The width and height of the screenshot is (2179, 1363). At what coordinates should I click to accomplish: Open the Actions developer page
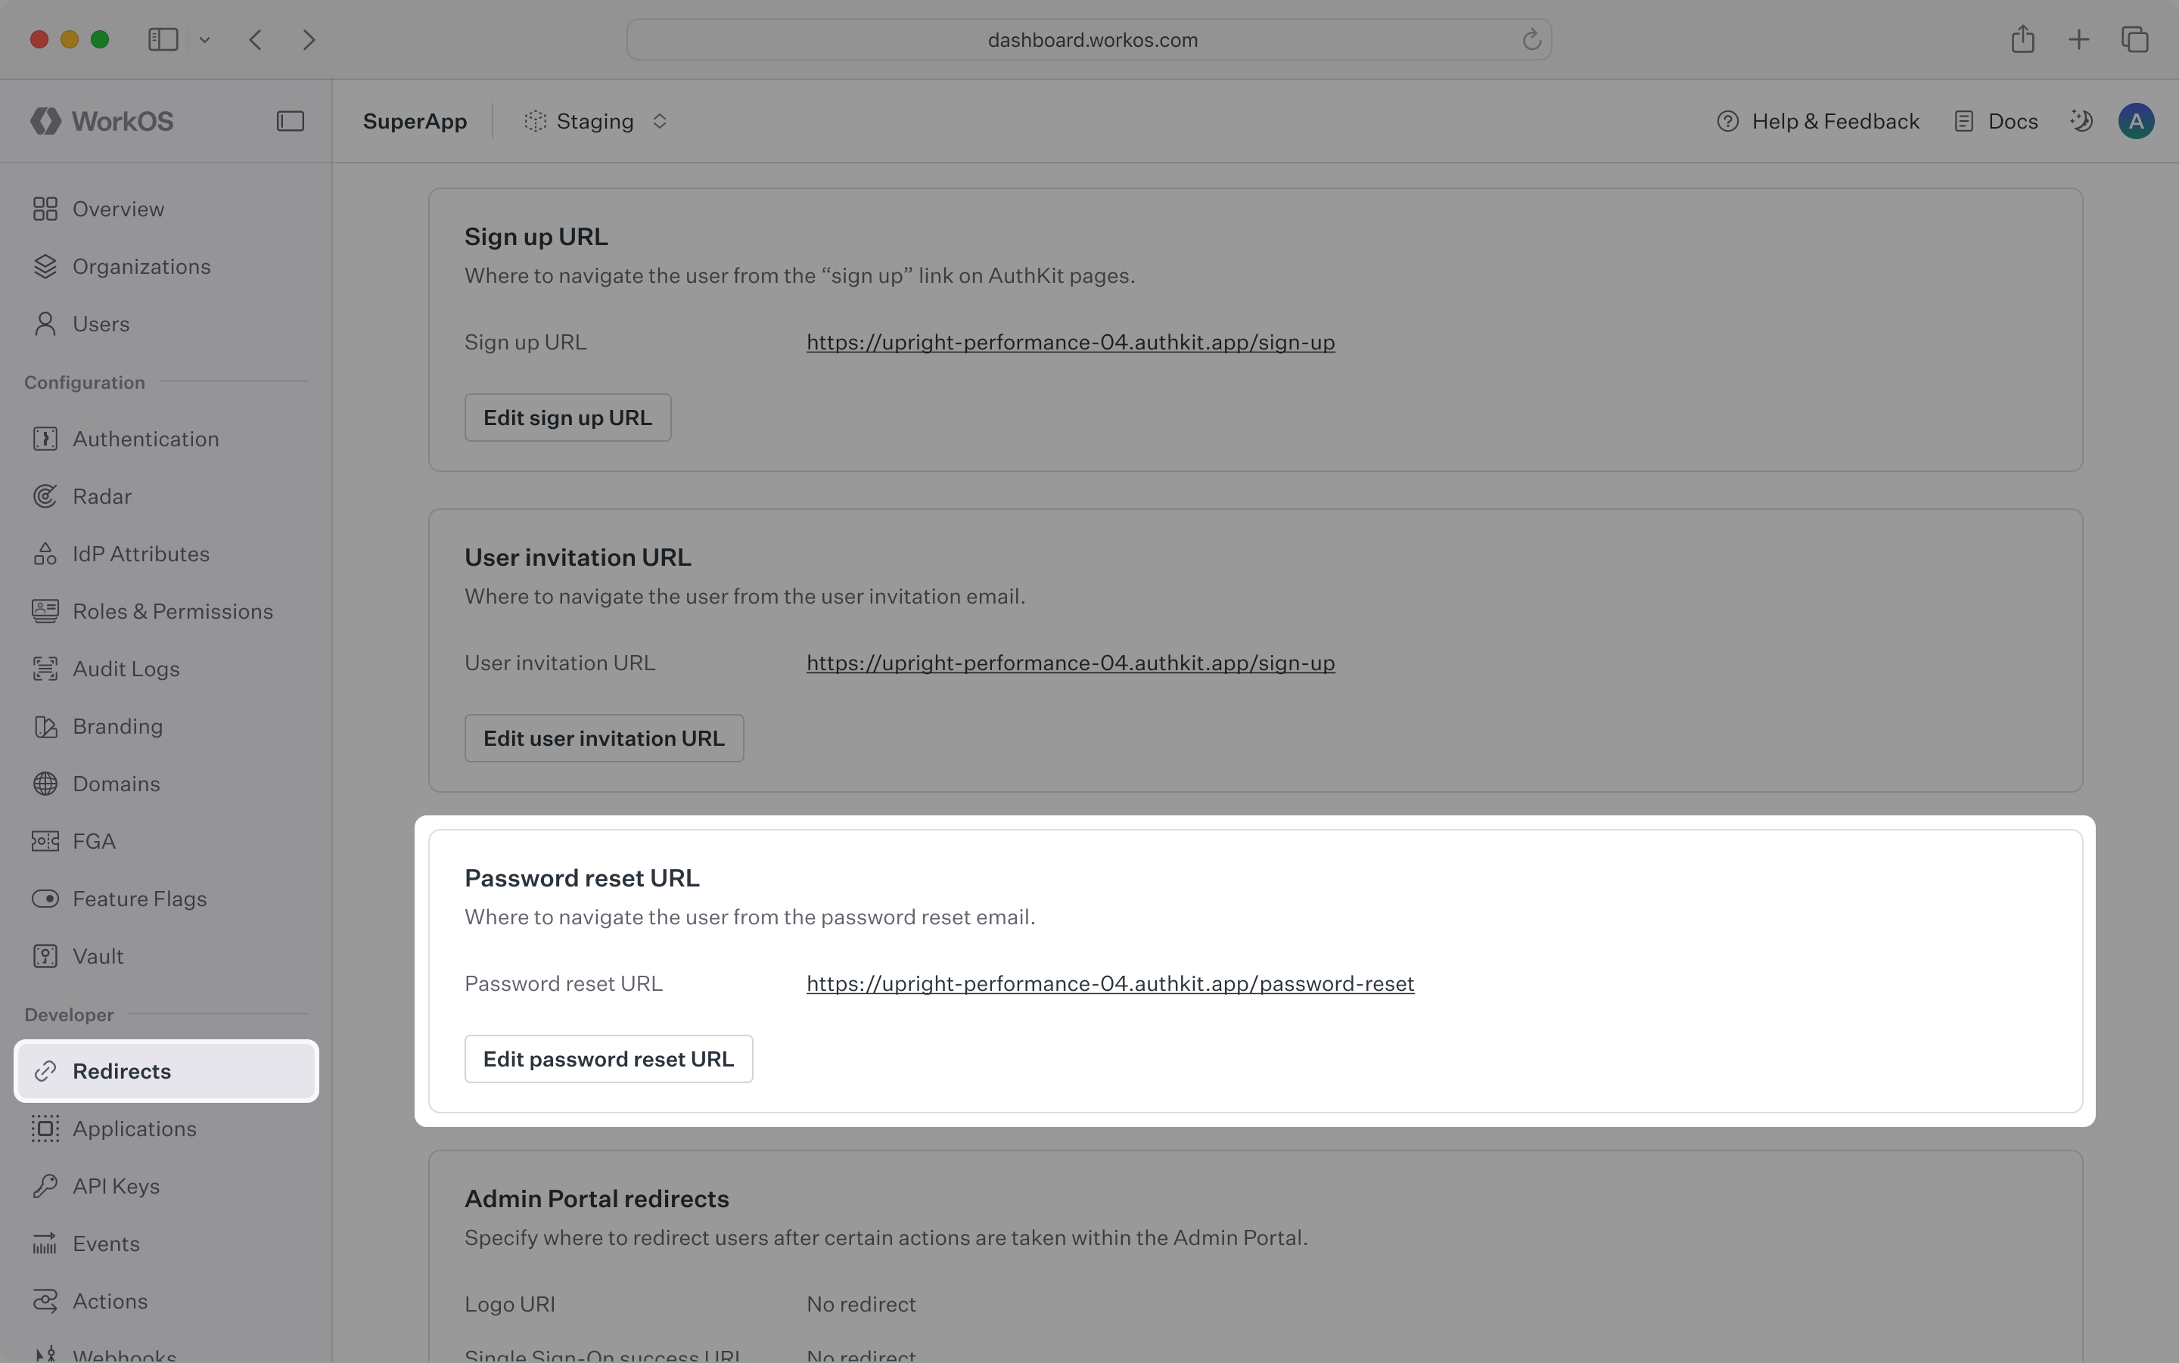(x=110, y=1300)
